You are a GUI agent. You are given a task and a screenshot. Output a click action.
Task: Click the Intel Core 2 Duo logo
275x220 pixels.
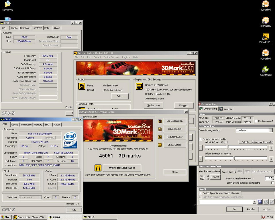70,140
